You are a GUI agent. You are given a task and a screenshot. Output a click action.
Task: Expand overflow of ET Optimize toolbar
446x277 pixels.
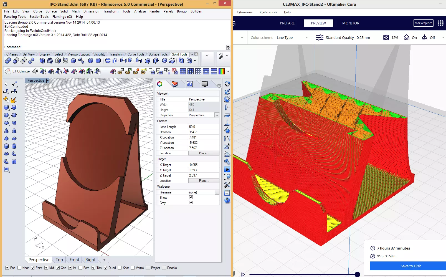coord(228,71)
